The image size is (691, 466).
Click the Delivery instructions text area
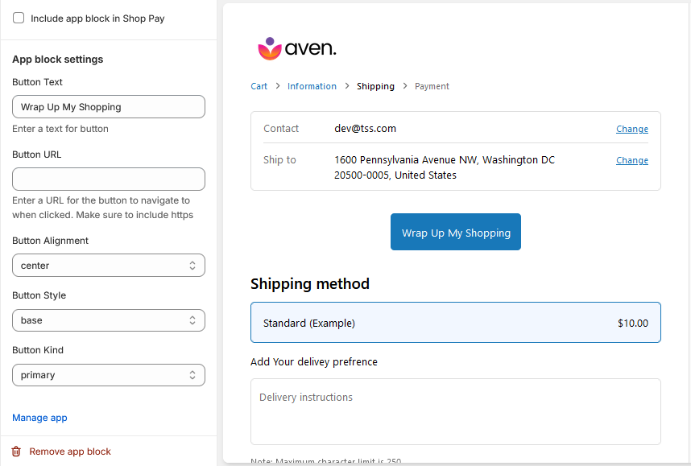(x=455, y=411)
